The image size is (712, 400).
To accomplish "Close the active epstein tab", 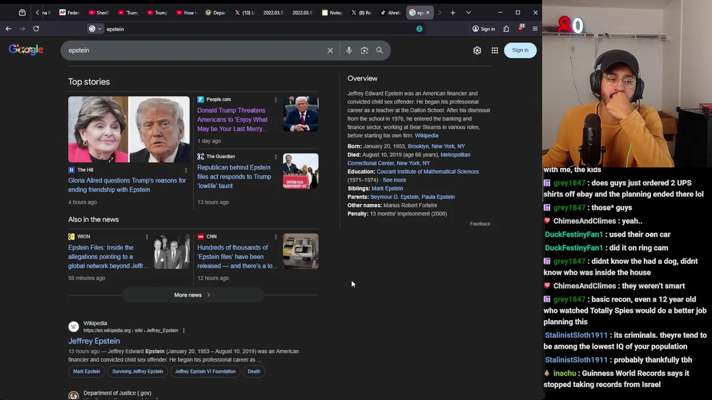I will (428, 13).
